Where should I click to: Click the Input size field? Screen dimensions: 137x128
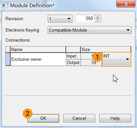(91, 56)
